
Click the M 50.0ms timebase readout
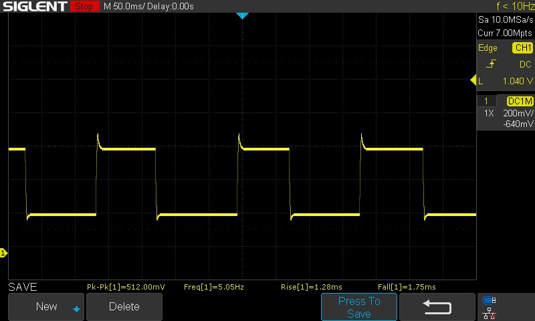pos(124,6)
